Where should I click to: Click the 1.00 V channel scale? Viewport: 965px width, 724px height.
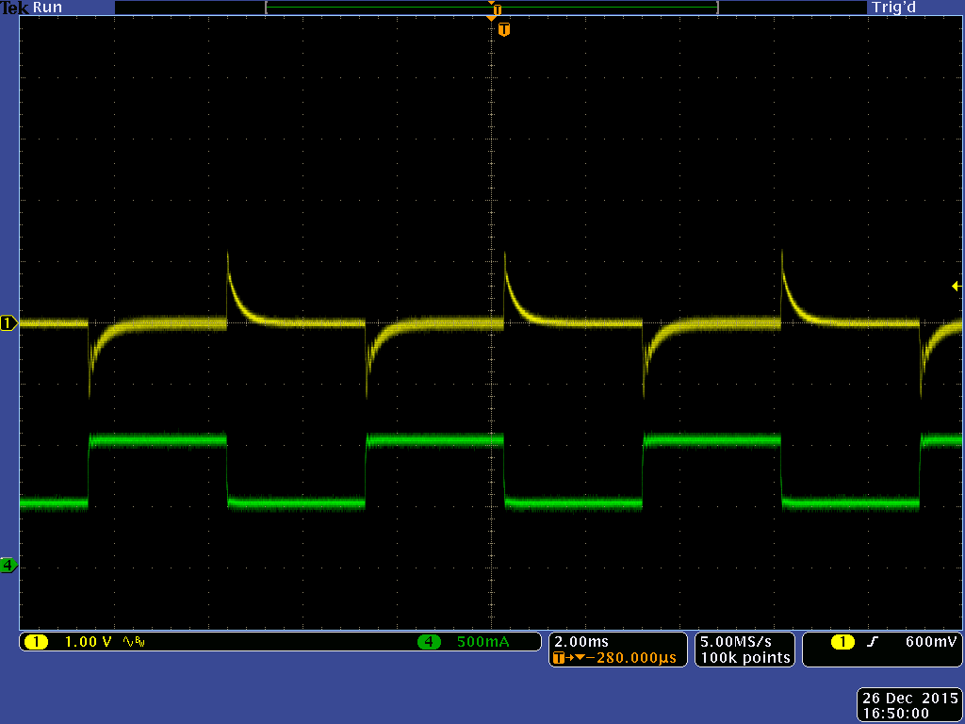coord(88,642)
